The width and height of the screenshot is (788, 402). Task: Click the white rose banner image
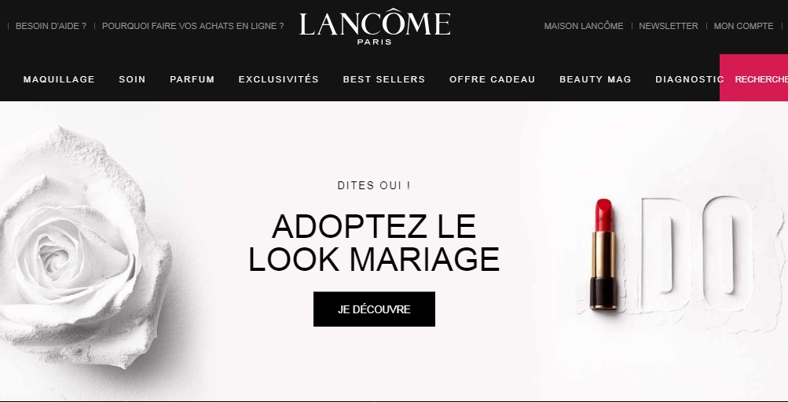(83, 247)
